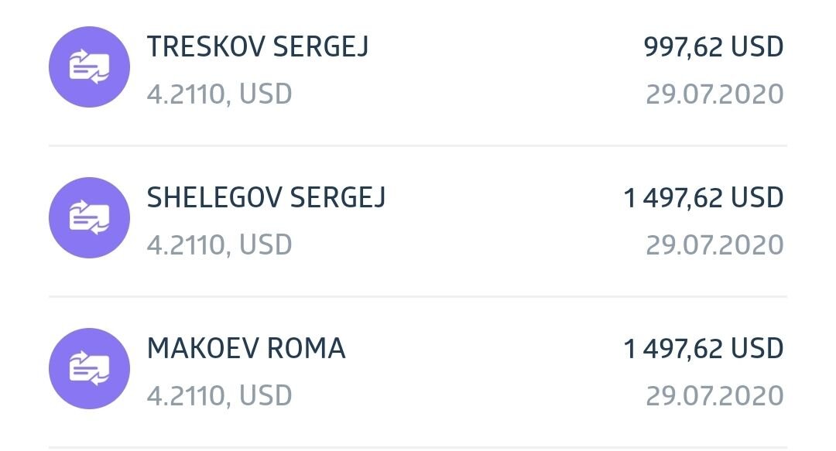Click the USD label in MAKOEV's amount
Screen dimensions: 836x451
click(757, 349)
